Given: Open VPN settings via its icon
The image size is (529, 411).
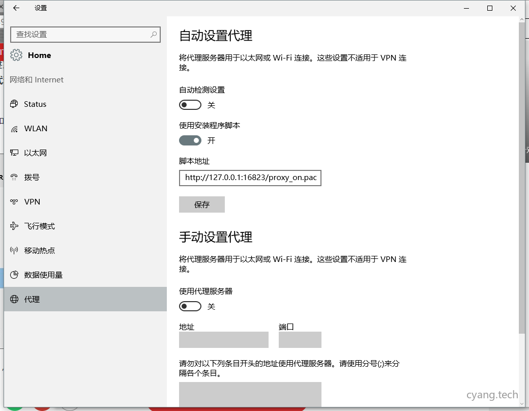Looking at the screenshot, I should [13, 201].
